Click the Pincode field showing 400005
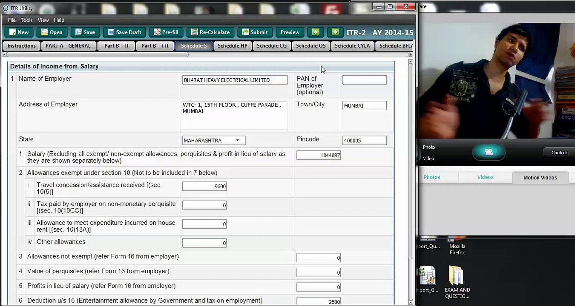The width and height of the screenshot is (575, 306). point(364,140)
